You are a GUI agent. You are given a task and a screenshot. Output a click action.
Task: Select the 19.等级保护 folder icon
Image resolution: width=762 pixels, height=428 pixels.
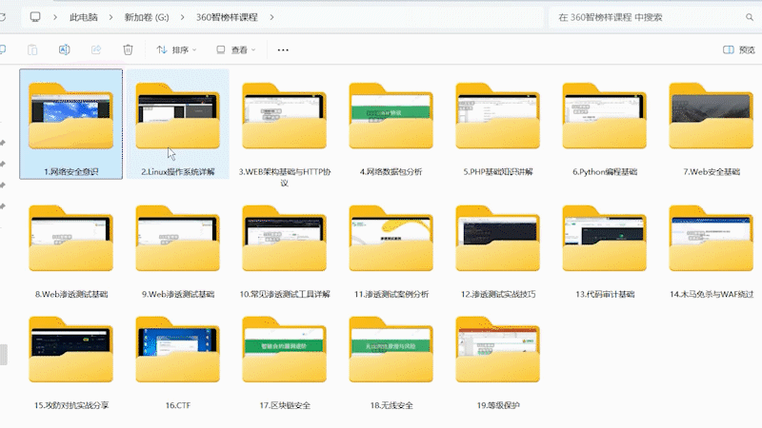click(x=497, y=354)
